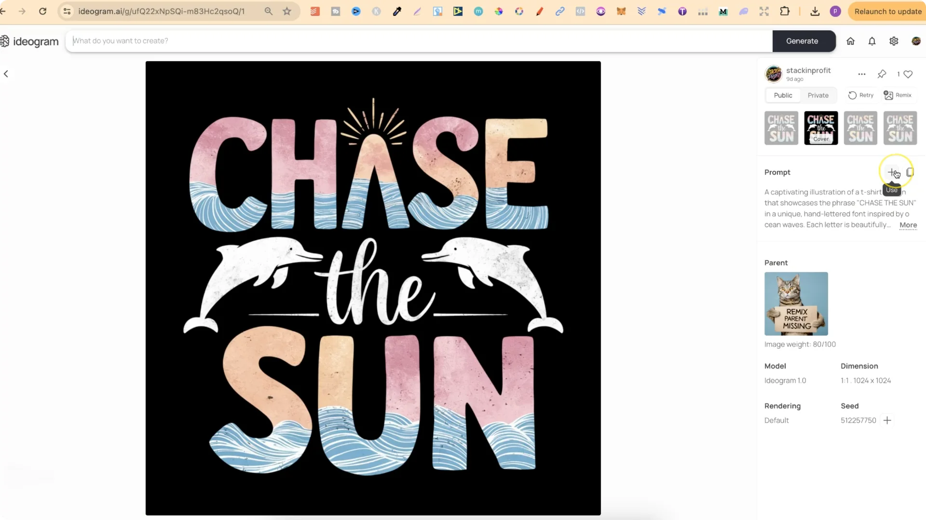926x520 pixels.
Task: Add seed 512257750 with plus icon
Action: pos(887,420)
